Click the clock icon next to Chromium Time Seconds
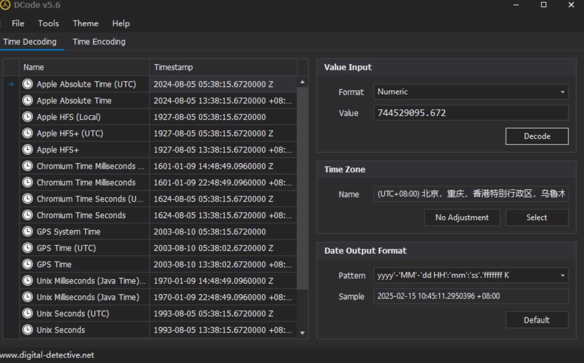Screen dimensions: 584x363 pyautogui.click(x=28, y=215)
